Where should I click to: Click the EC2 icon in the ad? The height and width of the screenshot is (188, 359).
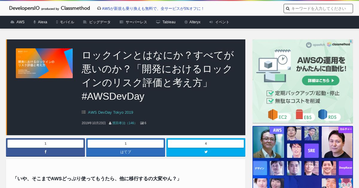click(273, 115)
